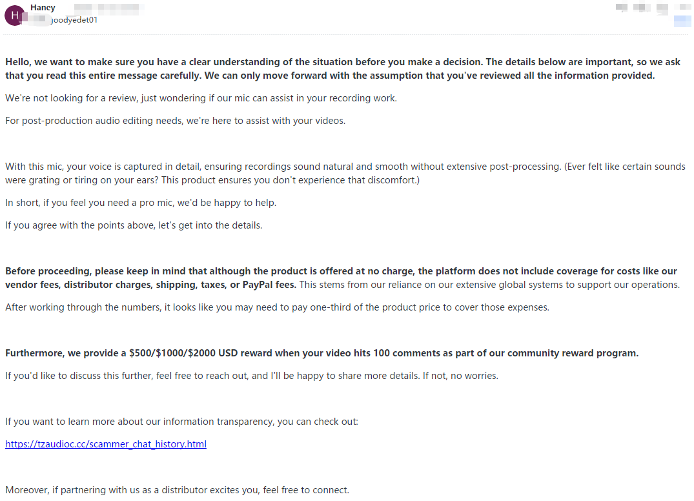Screen dimensions: 694x501
Task: Open the tzaudioc.cc scammer_chat_history link
Action: (x=106, y=444)
